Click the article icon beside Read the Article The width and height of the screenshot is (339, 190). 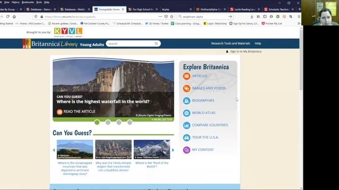59,112
